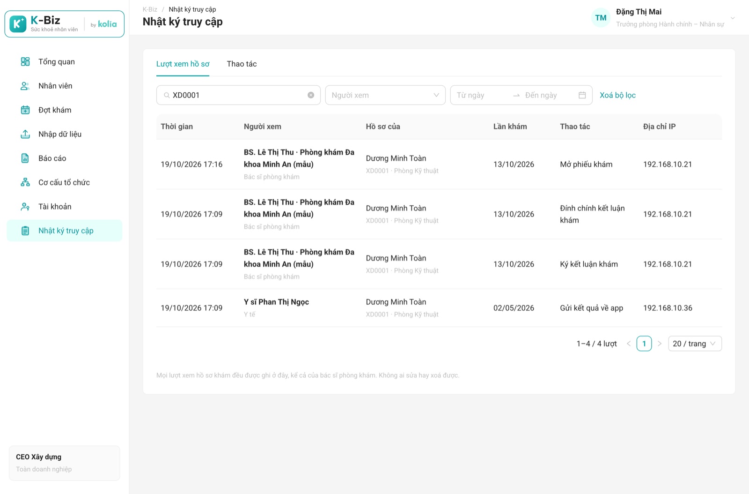Click the XD0001 search input
The image size is (749, 494).
[x=238, y=95]
